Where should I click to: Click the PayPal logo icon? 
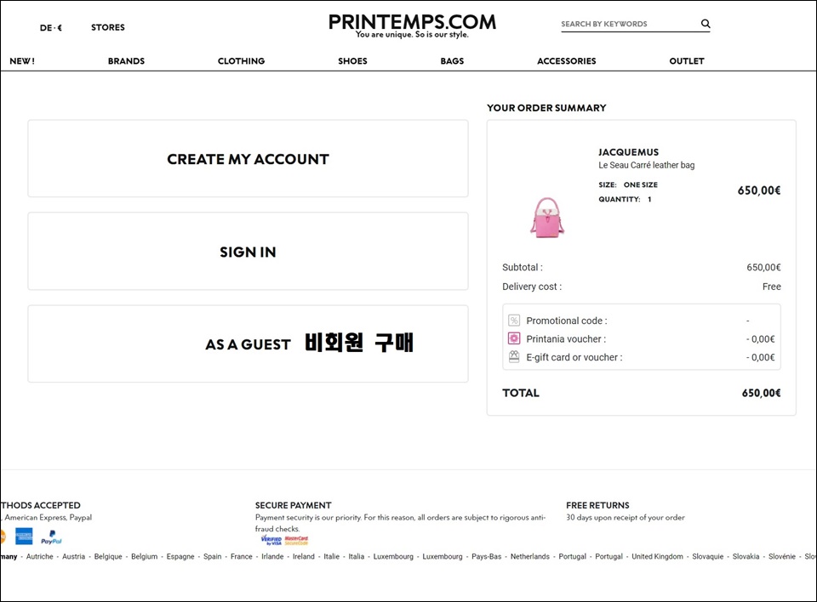pyautogui.click(x=51, y=537)
